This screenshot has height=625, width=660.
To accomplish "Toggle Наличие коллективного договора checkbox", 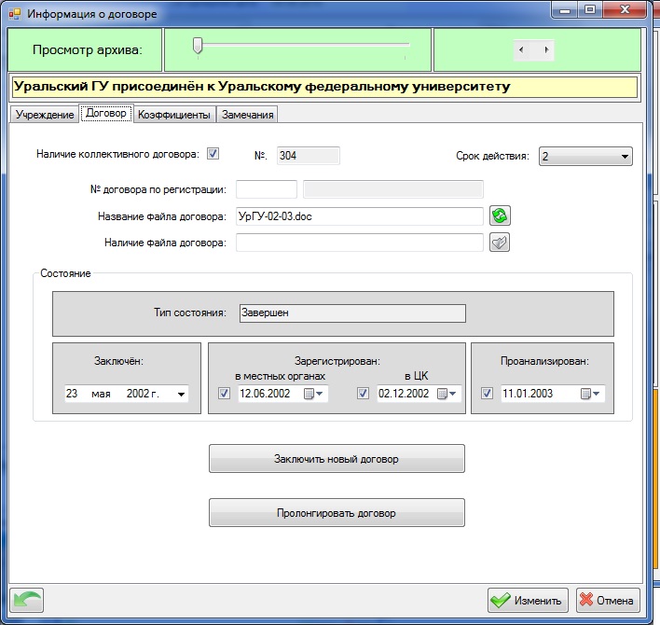I will click(x=213, y=154).
